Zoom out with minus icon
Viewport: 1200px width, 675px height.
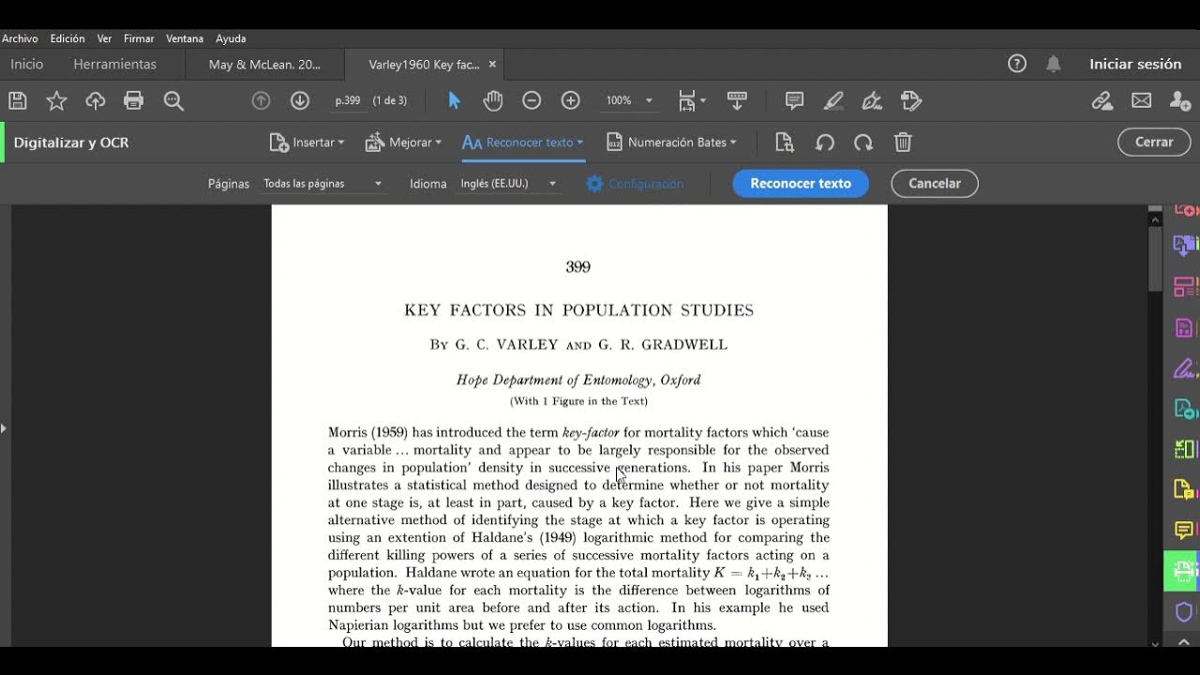(532, 100)
